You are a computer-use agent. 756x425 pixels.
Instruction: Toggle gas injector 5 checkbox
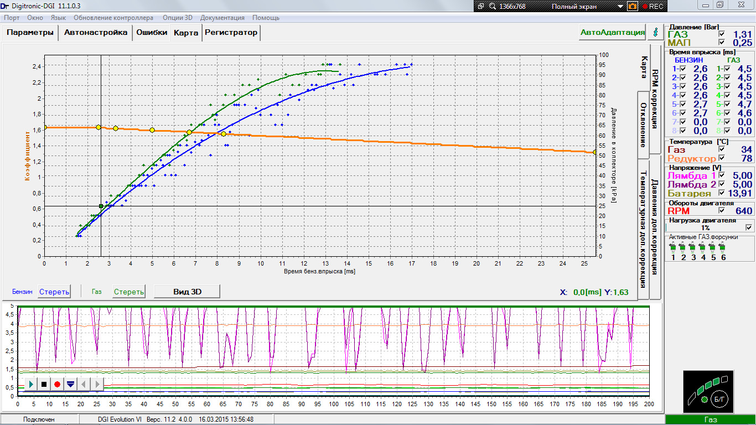pyautogui.click(x=727, y=104)
